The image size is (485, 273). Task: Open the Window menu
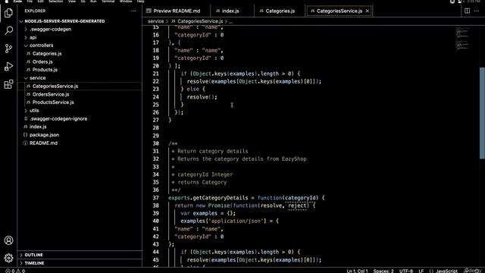(126, 2)
